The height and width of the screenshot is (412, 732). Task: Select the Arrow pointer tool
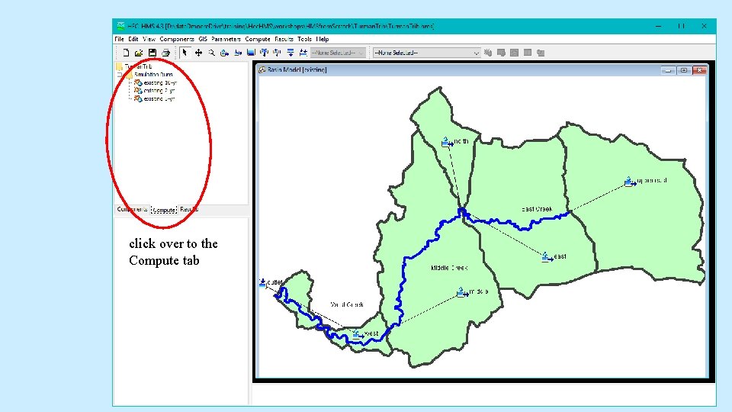pyautogui.click(x=185, y=53)
